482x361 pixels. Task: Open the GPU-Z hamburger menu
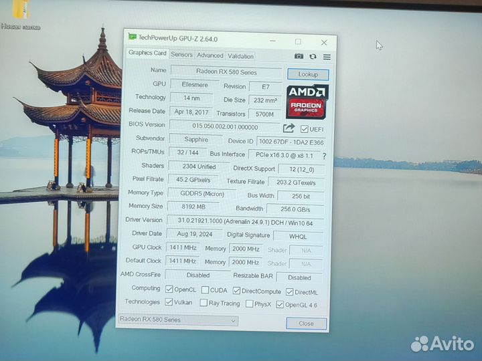[x=327, y=57]
